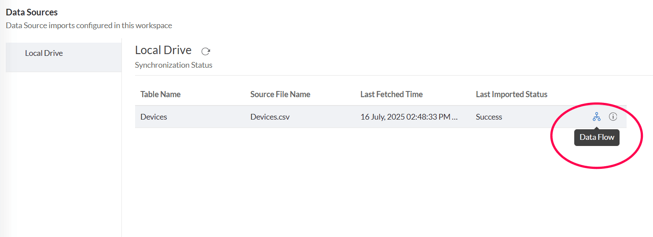This screenshot has width=653, height=237.
Task: Click the Data Sources page title
Action: 32,12
